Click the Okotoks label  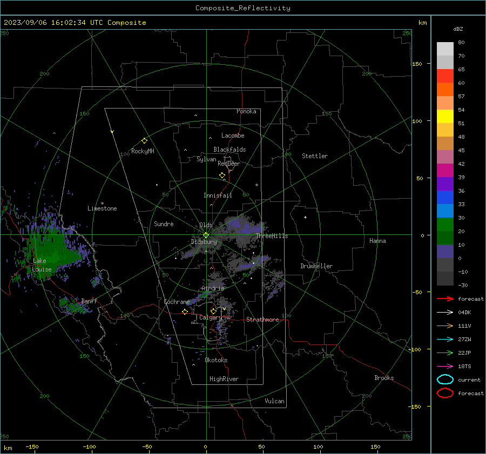coord(216,360)
